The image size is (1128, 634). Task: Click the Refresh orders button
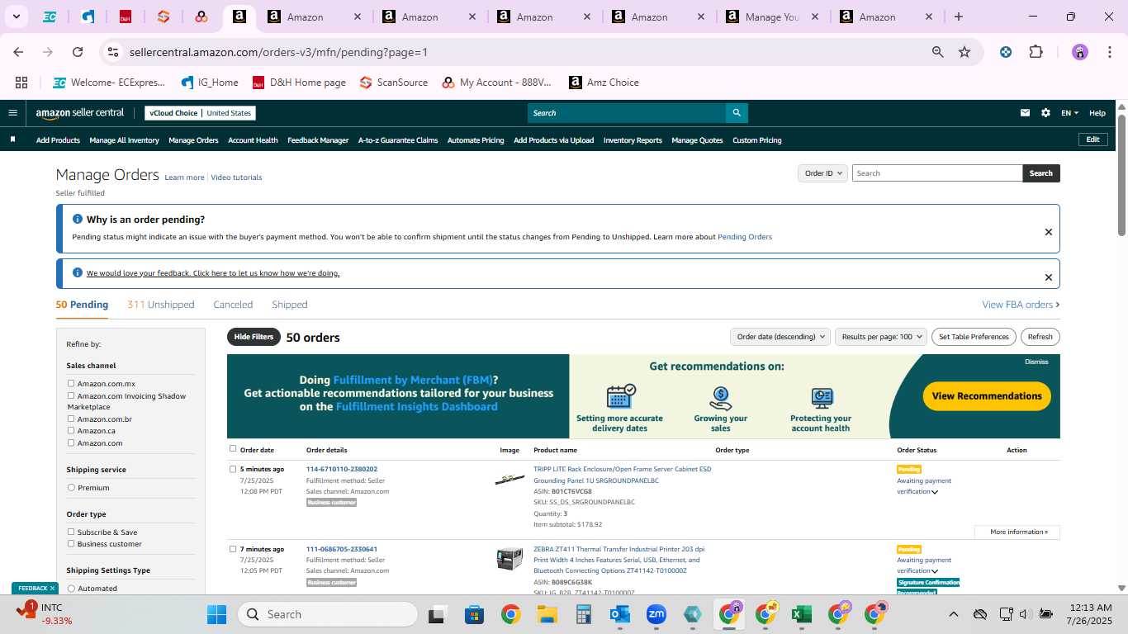1040,337
